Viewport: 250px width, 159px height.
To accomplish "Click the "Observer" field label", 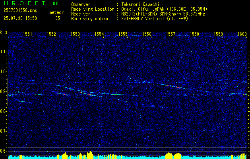I will coord(81,4).
